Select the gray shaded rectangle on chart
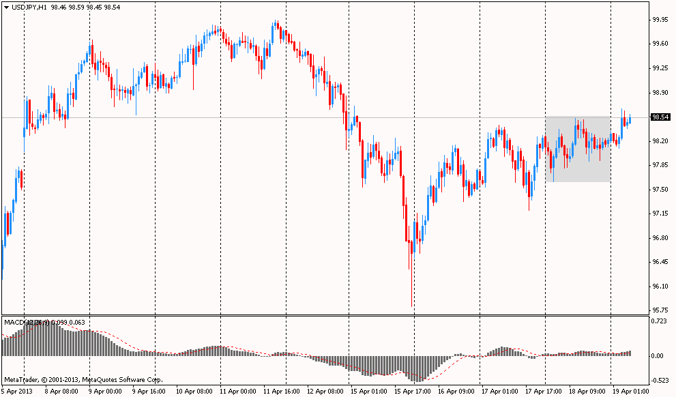This screenshot has width=676, height=397. (577, 149)
